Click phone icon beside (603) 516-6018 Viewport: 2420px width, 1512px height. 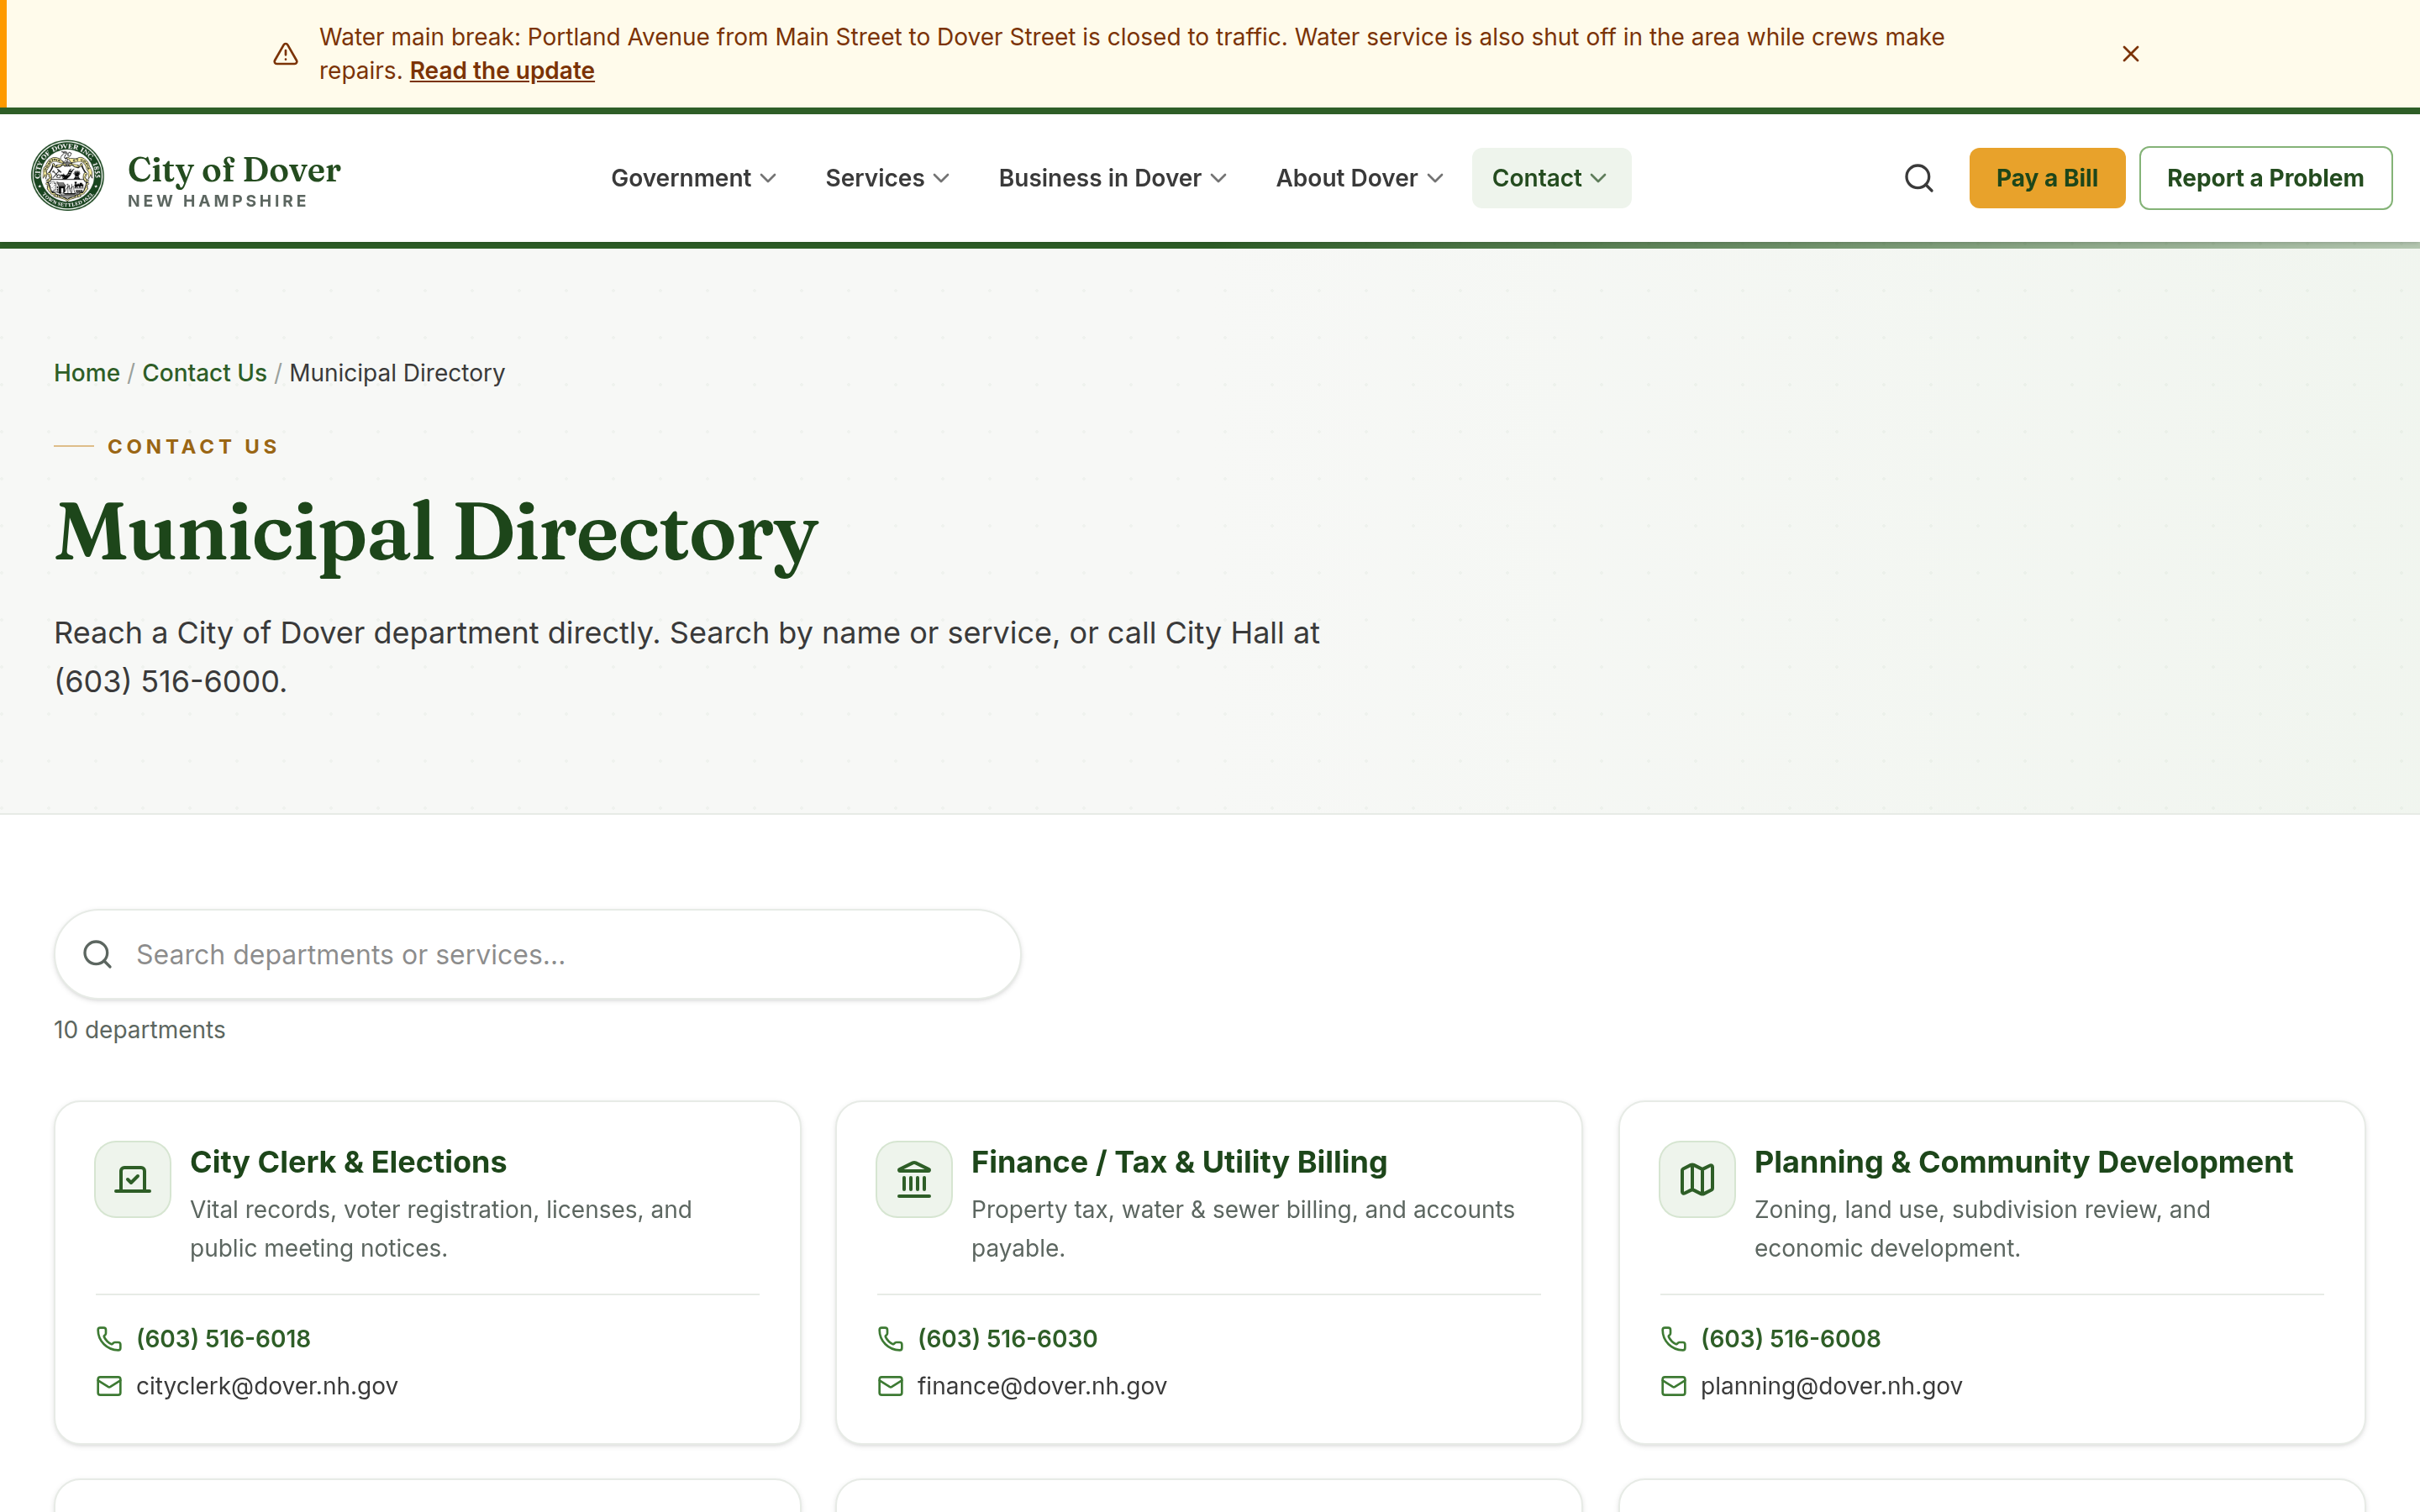(x=109, y=1338)
